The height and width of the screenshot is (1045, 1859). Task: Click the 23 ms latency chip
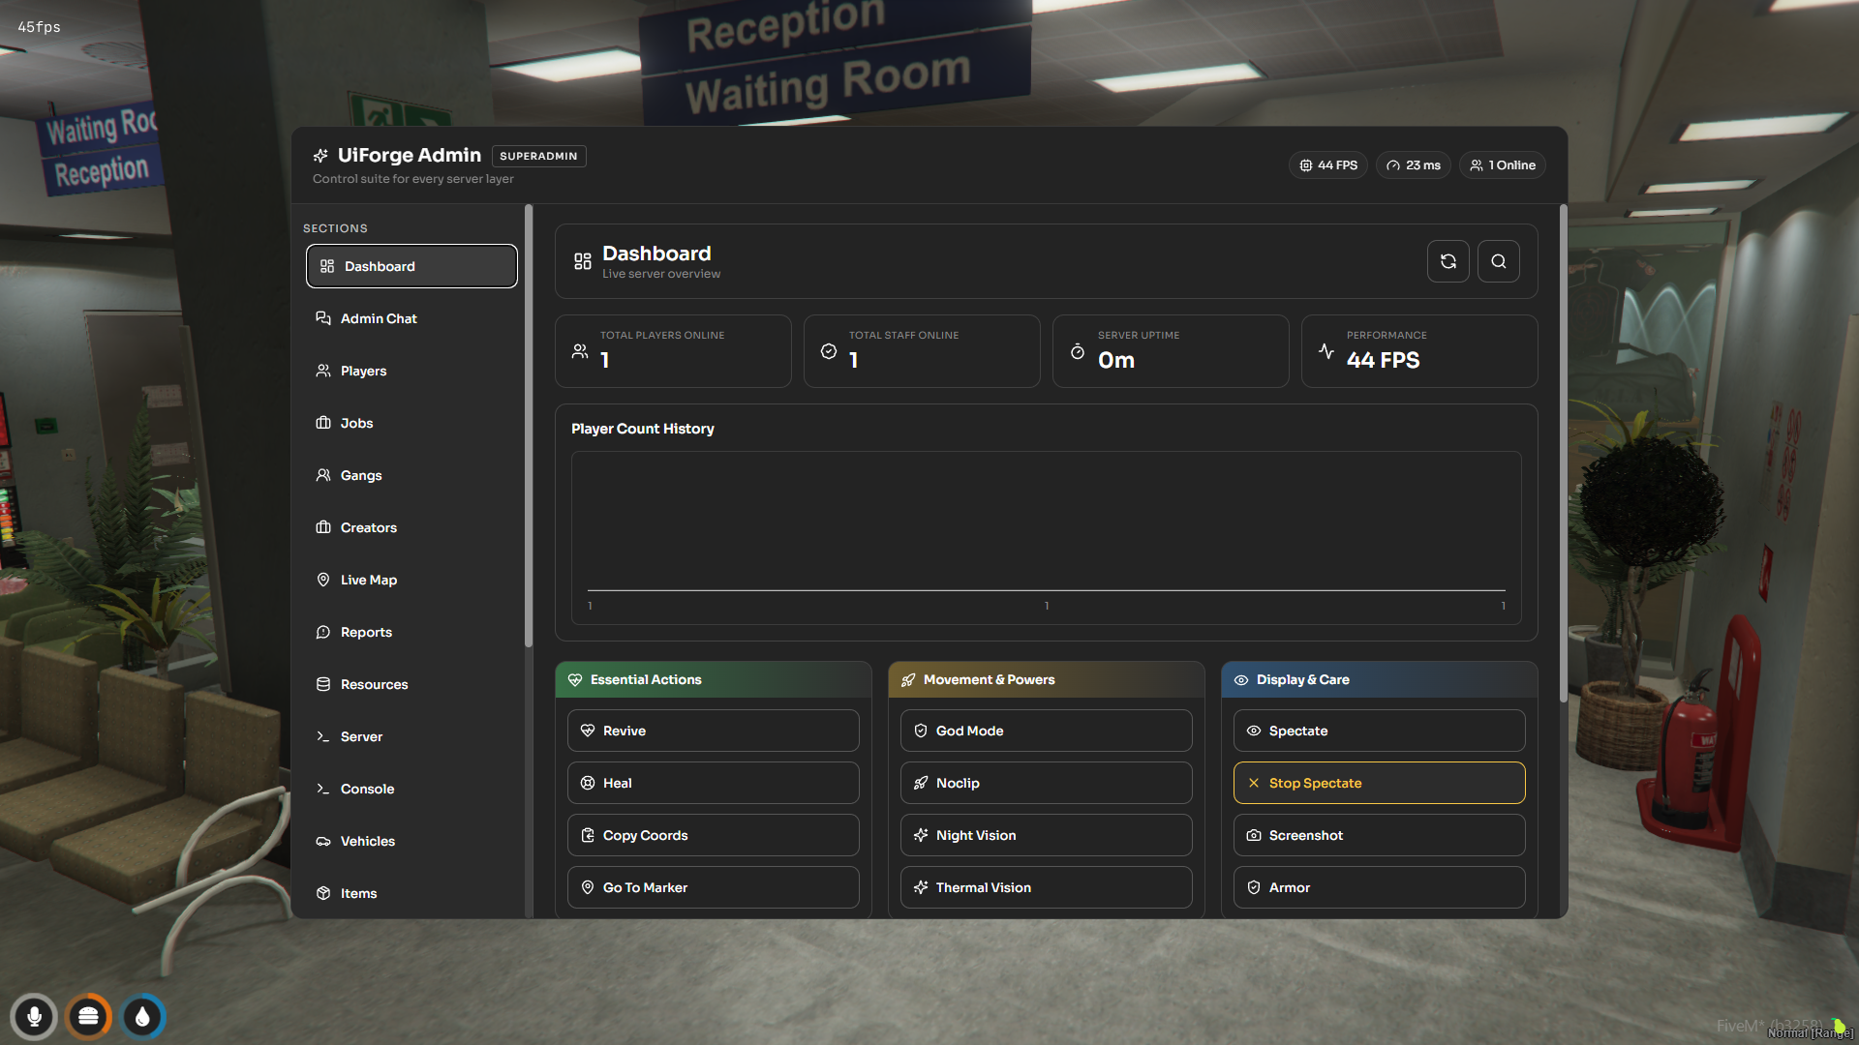pos(1414,165)
